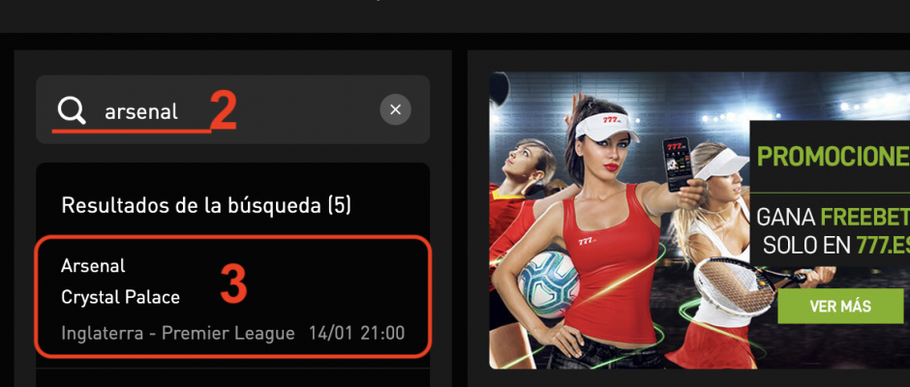This screenshot has width=910, height=387.
Task: Click the 'SOLO EN 777.ES' text
Action: point(836,246)
